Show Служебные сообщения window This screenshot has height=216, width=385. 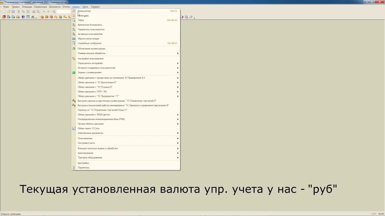[x=126, y=43]
